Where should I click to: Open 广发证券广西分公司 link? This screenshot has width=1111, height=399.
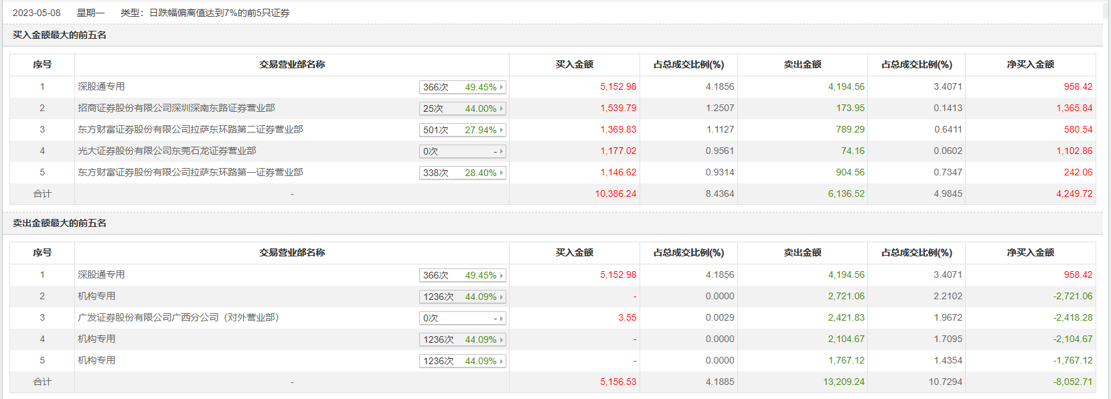click(178, 317)
